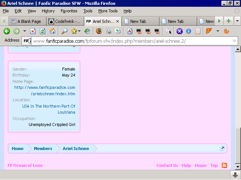
Task: Go forward with the Forward arrow button
Action: click(x=17, y=31)
